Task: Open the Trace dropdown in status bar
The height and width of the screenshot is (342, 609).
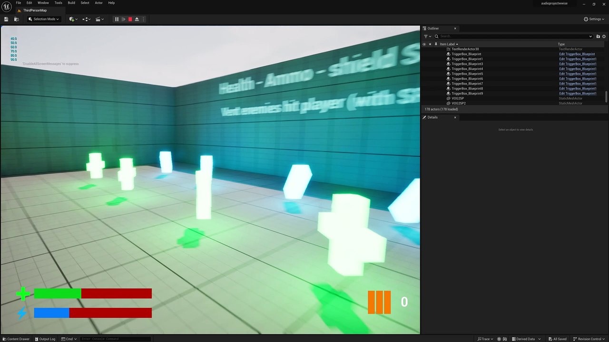Action: click(x=485, y=339)
